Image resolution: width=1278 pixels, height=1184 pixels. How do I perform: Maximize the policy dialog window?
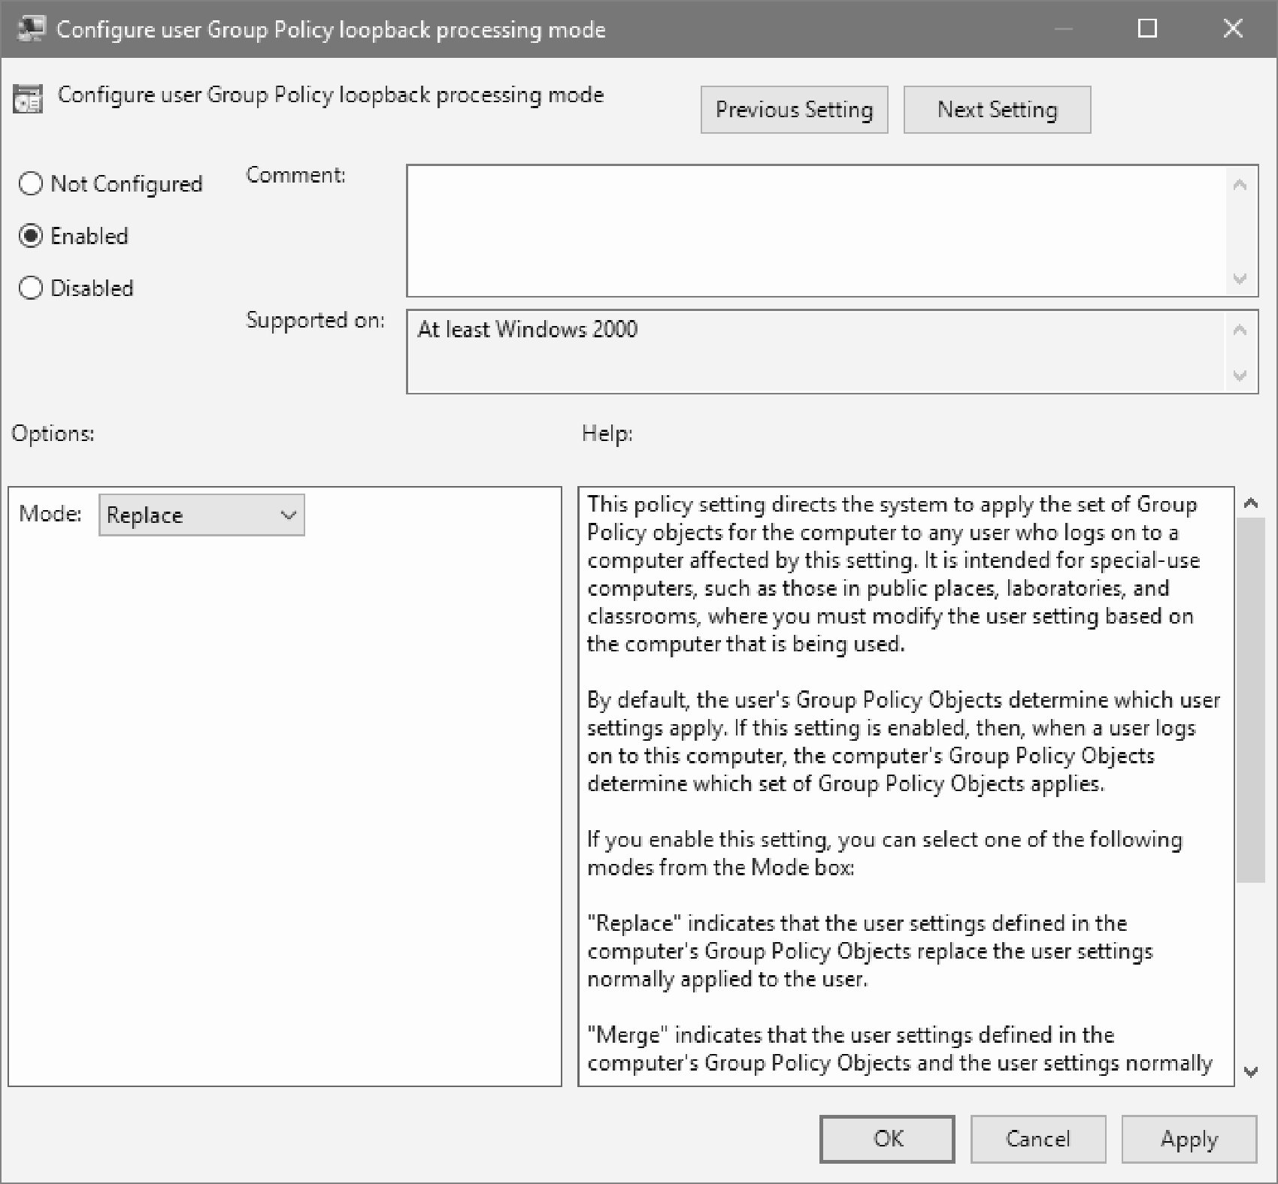point(1147,29)
